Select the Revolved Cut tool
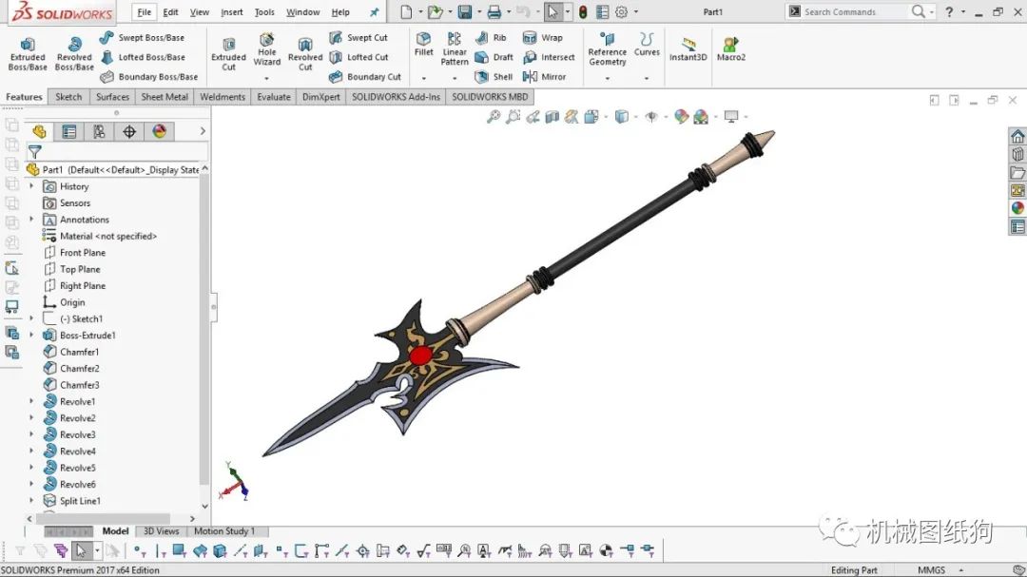 [x=305, y=53]
